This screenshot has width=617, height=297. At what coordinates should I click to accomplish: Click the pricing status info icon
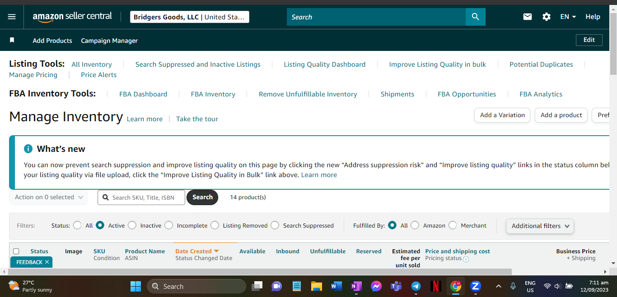tap(466, 259)
